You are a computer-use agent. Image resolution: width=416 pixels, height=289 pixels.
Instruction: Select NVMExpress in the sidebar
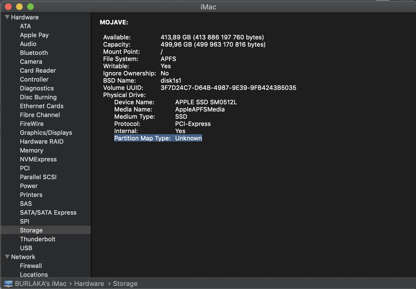38,159
